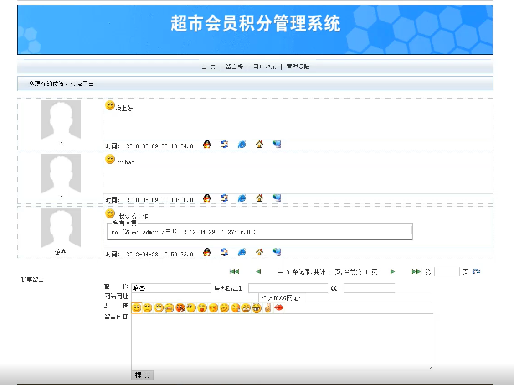Click QQ penguin icon for 我要找工作 message
Viewport: 514px width, 385px height.
click(207, 252)
